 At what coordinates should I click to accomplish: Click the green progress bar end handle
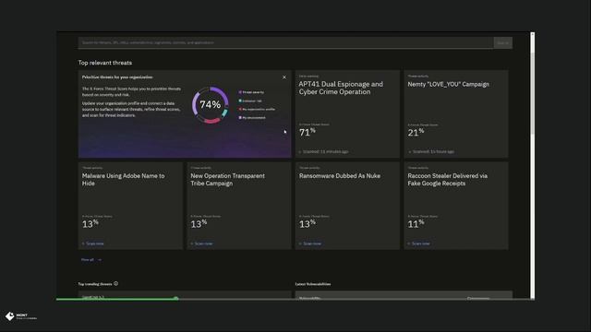[176, 299]
